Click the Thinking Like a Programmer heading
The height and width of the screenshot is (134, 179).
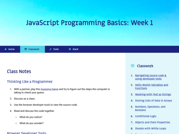(x=30, y=82)
